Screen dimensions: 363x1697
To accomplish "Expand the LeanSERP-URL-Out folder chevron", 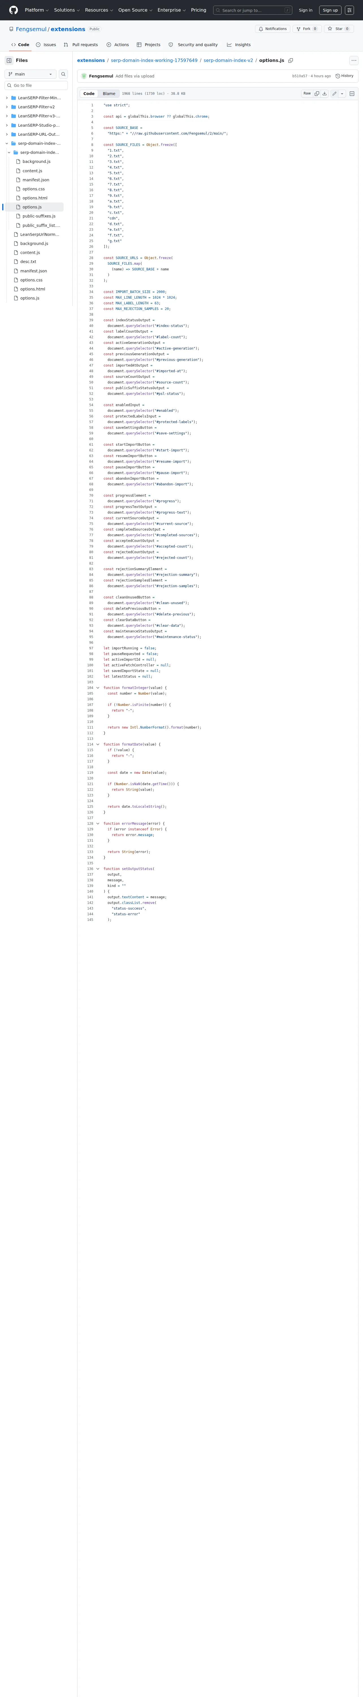I will coord(7,134).
